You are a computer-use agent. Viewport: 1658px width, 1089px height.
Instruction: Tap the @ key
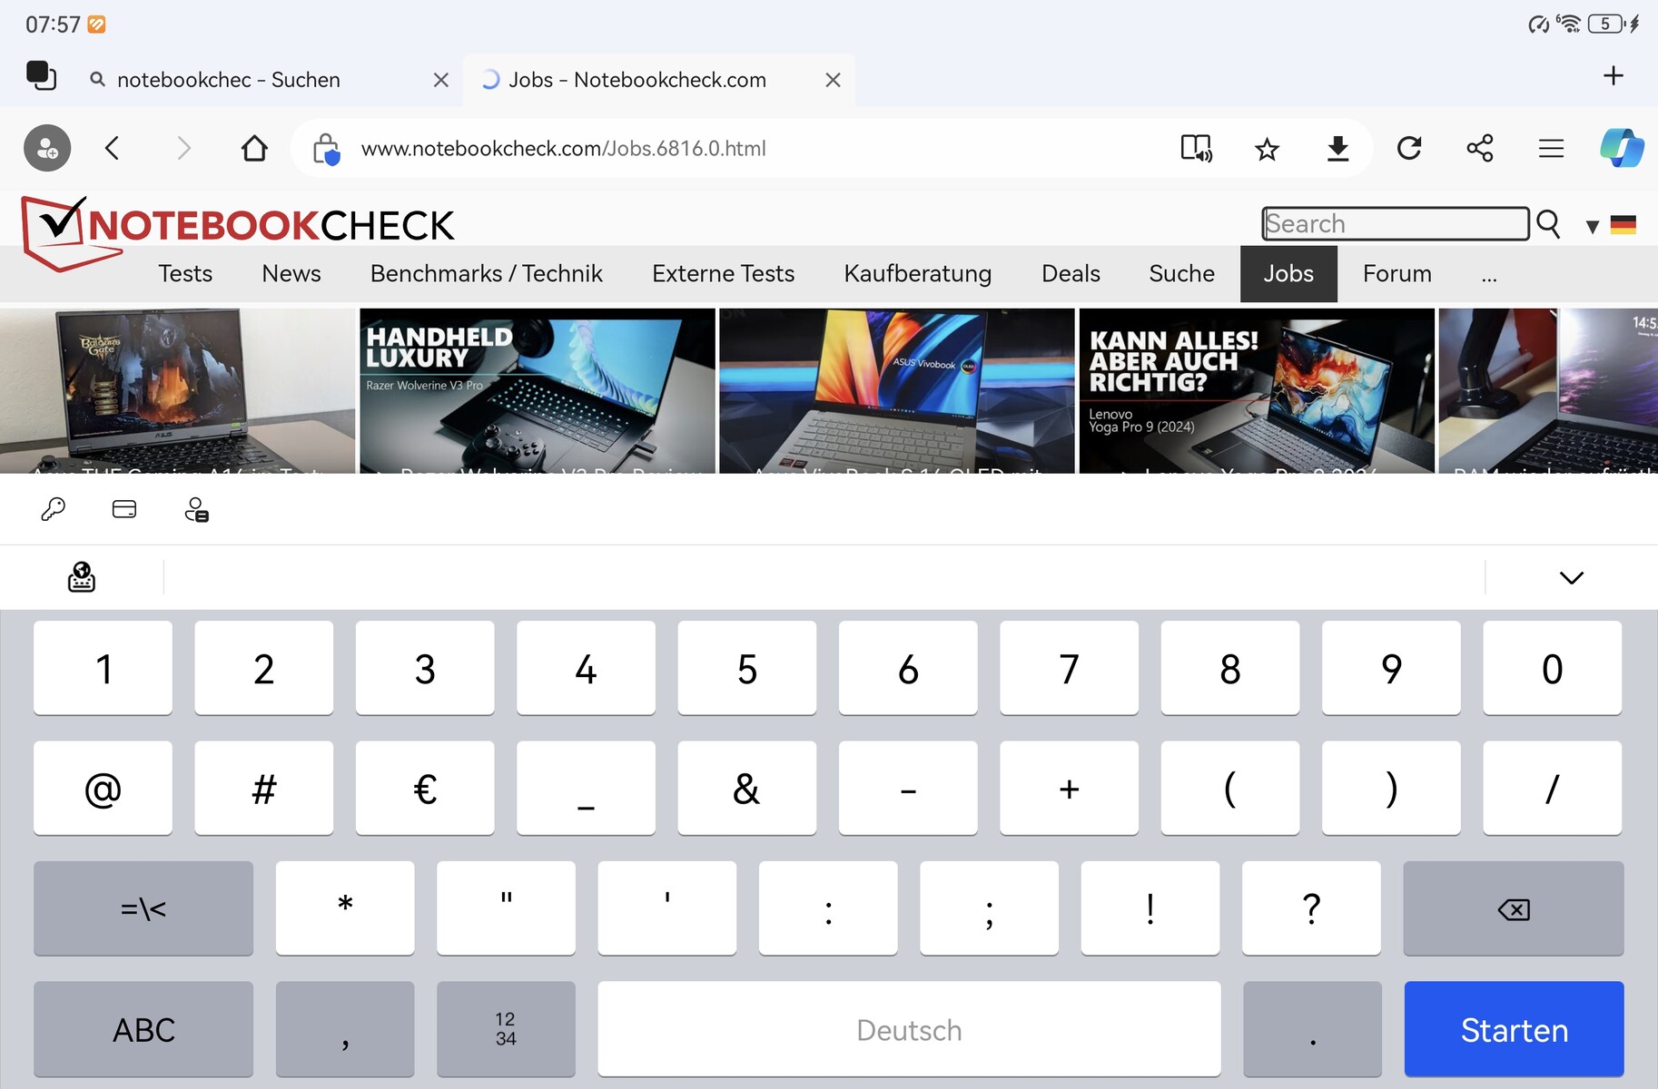[x=103, y=788]
